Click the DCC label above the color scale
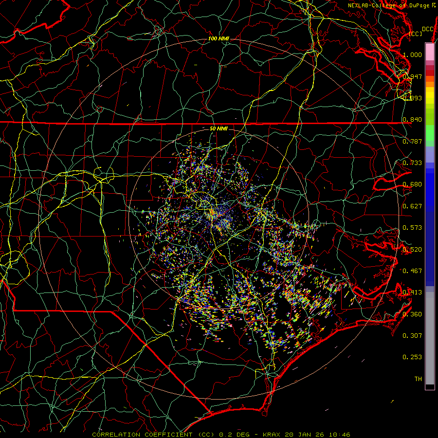This screenshot has width=438, height=438. [427, 29]
